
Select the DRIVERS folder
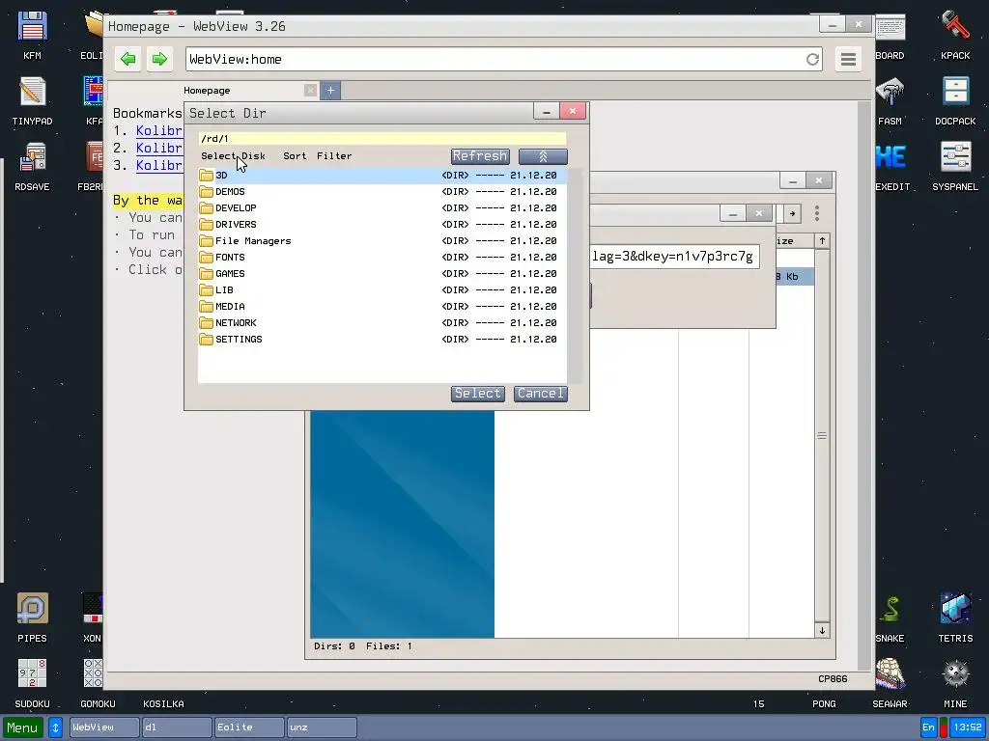point(382,224)
